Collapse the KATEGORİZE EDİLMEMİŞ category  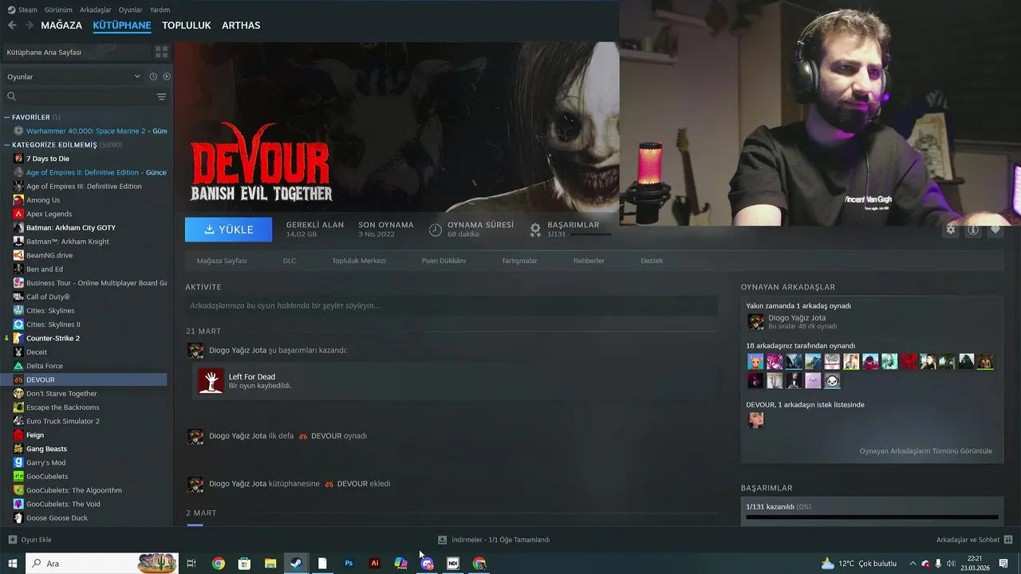7,145
